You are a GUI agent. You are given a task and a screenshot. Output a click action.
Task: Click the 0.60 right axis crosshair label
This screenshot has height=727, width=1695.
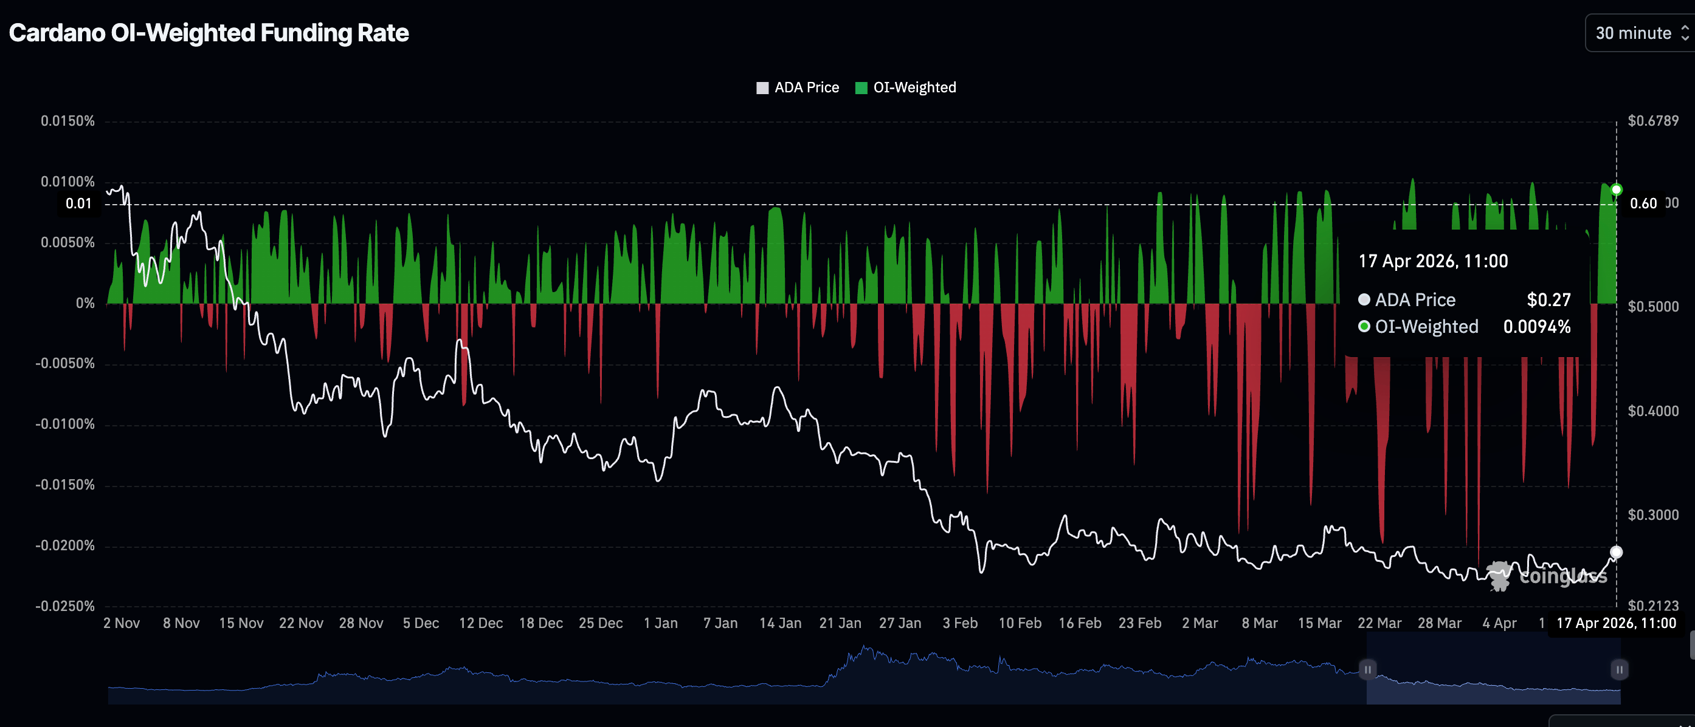tap(1643, 204)
